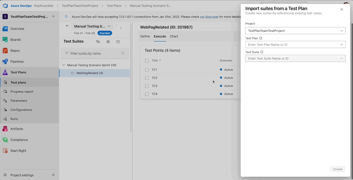Click the Azure DevOps logo icon
Image resolution: width=353 pixels, height=180 pixels.
click(5, 5)
